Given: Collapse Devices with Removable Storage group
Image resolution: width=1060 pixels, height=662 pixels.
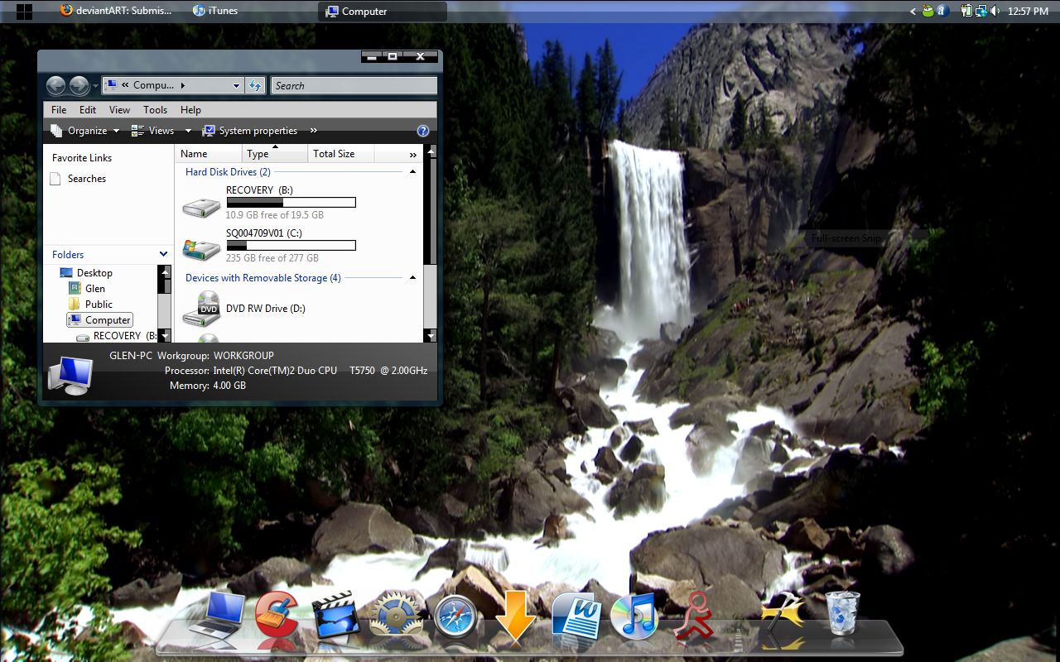Looking at the screenshot, I should coord(412,278).
